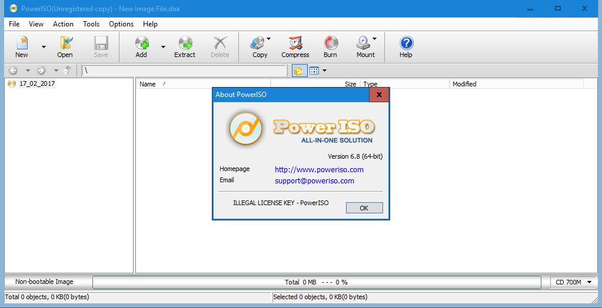This screenshot has height=308, width=602.
Task: Click the Up one level icon
Action: point(68,71)
